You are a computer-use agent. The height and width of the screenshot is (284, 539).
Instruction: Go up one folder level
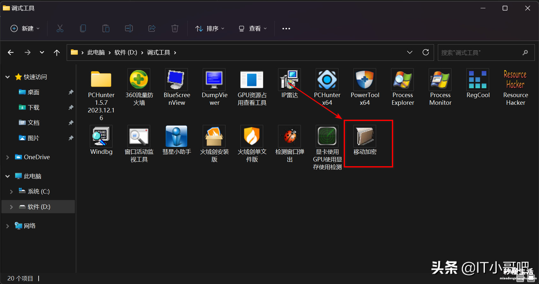pos(57,53)
